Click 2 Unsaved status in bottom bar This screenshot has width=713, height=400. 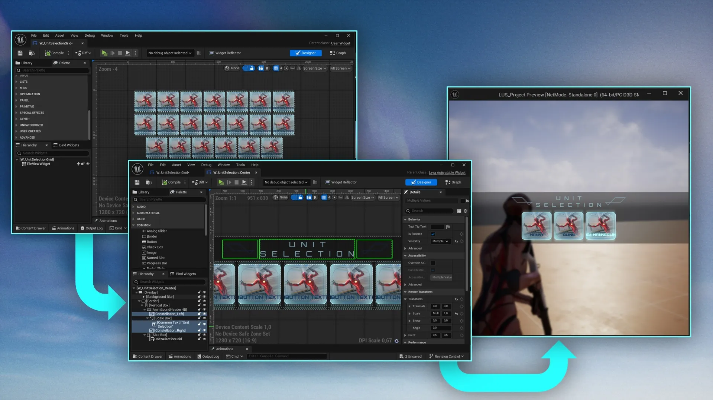[411, 357]
